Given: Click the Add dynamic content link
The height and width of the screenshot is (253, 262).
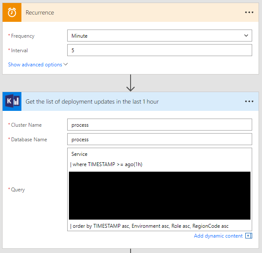Looking at the screenshot, I should [218, 236].
